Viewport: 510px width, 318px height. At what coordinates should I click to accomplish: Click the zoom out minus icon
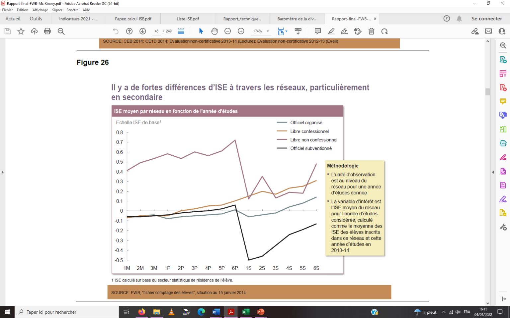[x=228, y=31]
